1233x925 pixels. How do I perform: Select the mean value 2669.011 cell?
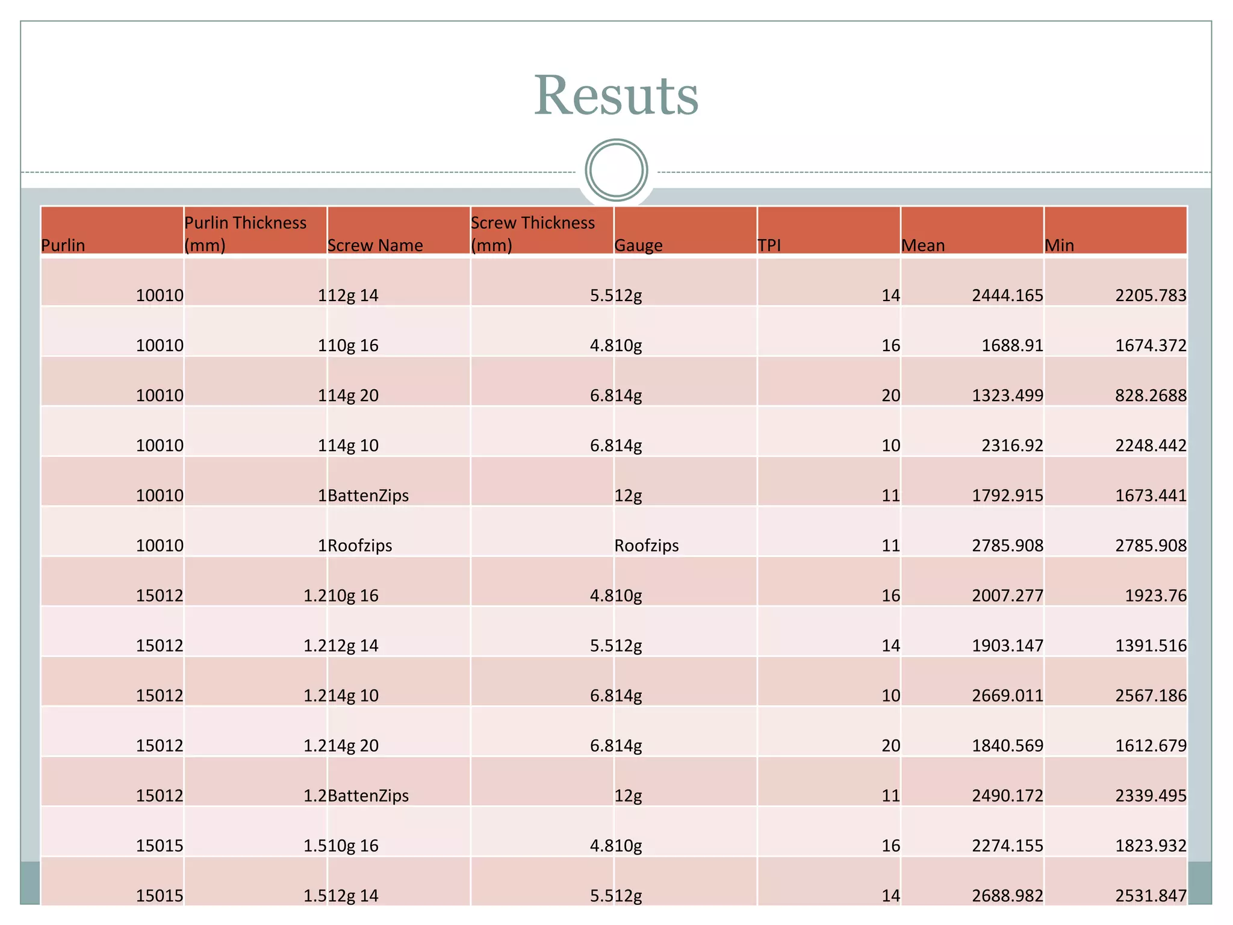click(x=972, y=681)
